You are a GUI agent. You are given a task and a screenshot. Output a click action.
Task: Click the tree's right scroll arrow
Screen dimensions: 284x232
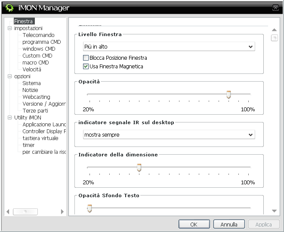click(x=62, y=211)
